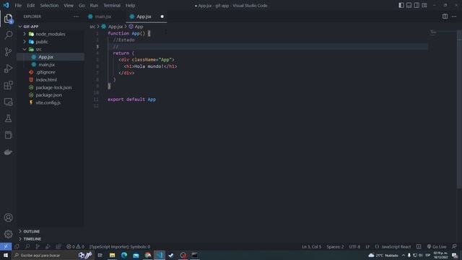
Task: Expand the TIMELINE section
Action: click(51, 239)
